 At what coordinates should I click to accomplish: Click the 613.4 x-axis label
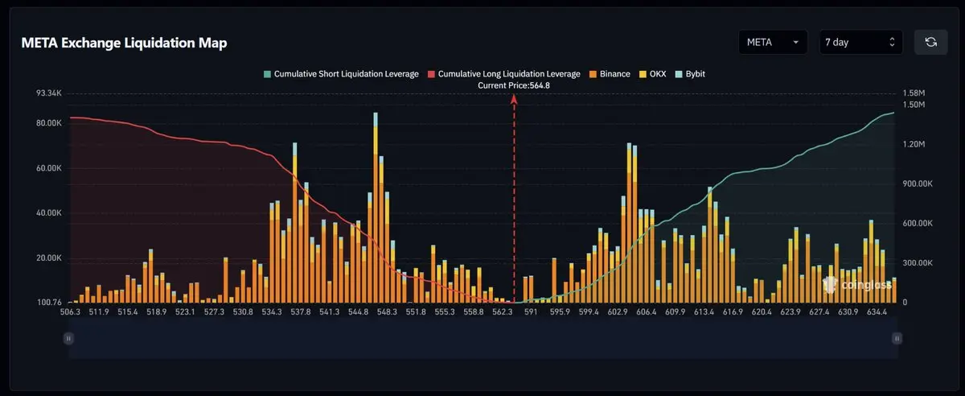pyautogui.click(x=704, y=311)
